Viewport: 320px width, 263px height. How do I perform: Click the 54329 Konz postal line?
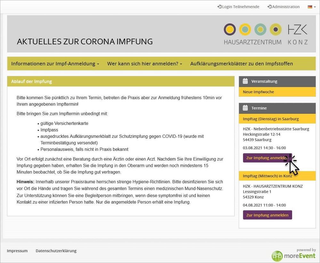[253, 197]
